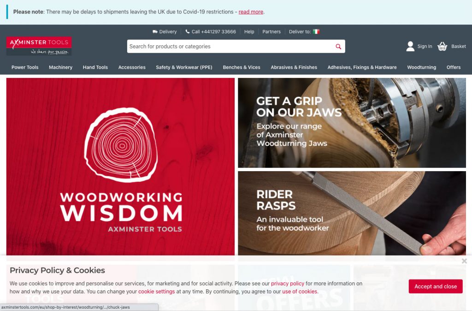
Task: Open the Safety & Workwear (PPE) menu
Action: pyautogui.click(x=184, y=67)
